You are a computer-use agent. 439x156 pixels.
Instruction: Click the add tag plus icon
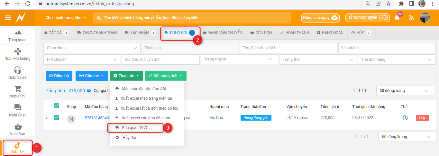point(405,118)
